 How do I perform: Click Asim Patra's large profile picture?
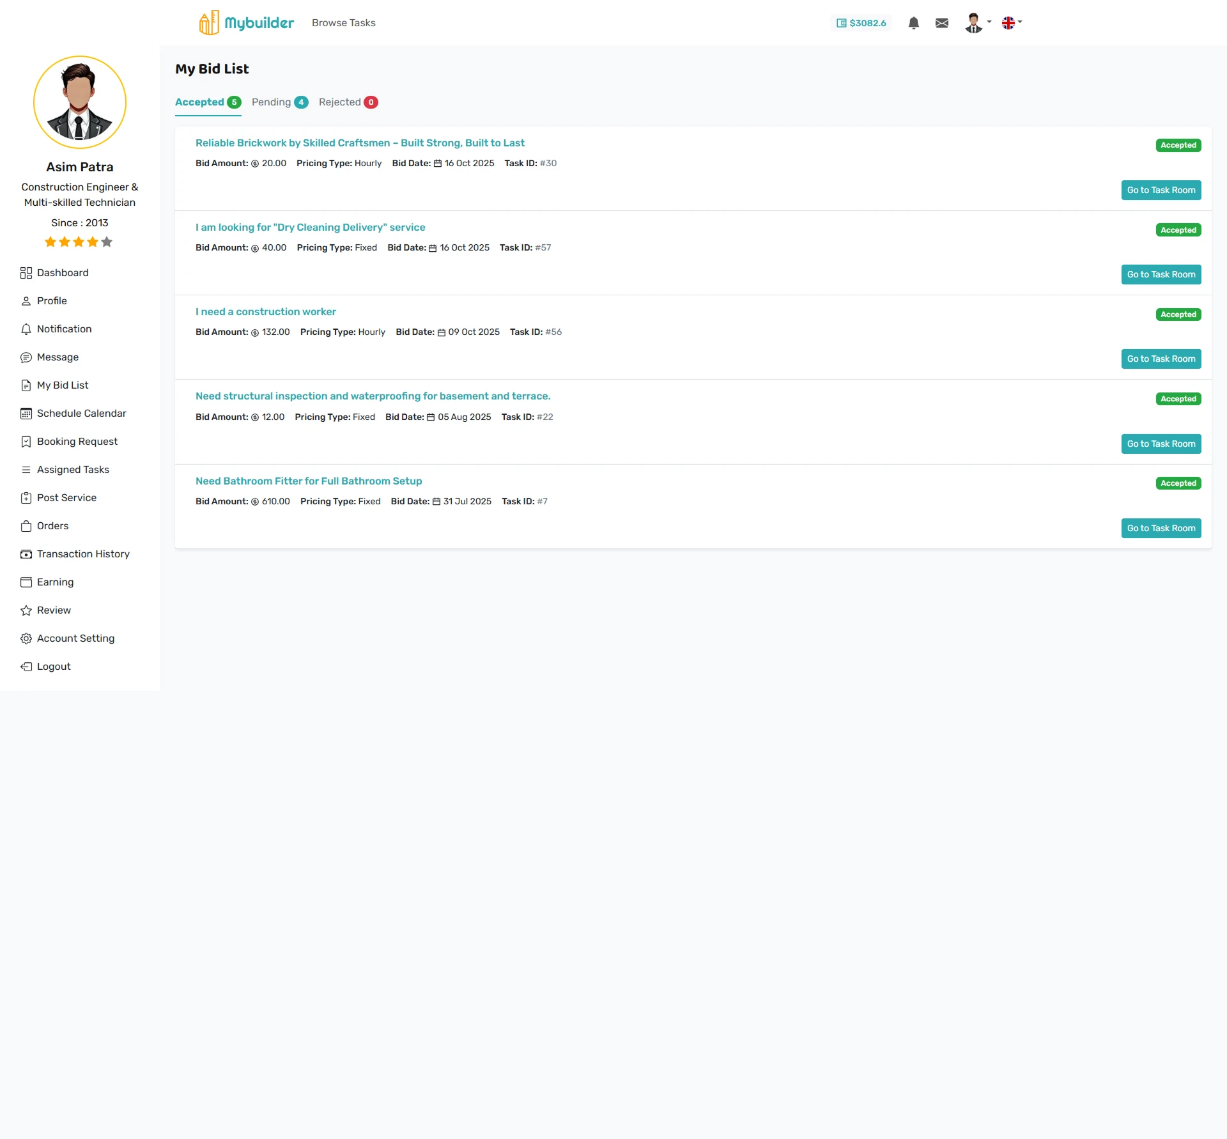80,102
